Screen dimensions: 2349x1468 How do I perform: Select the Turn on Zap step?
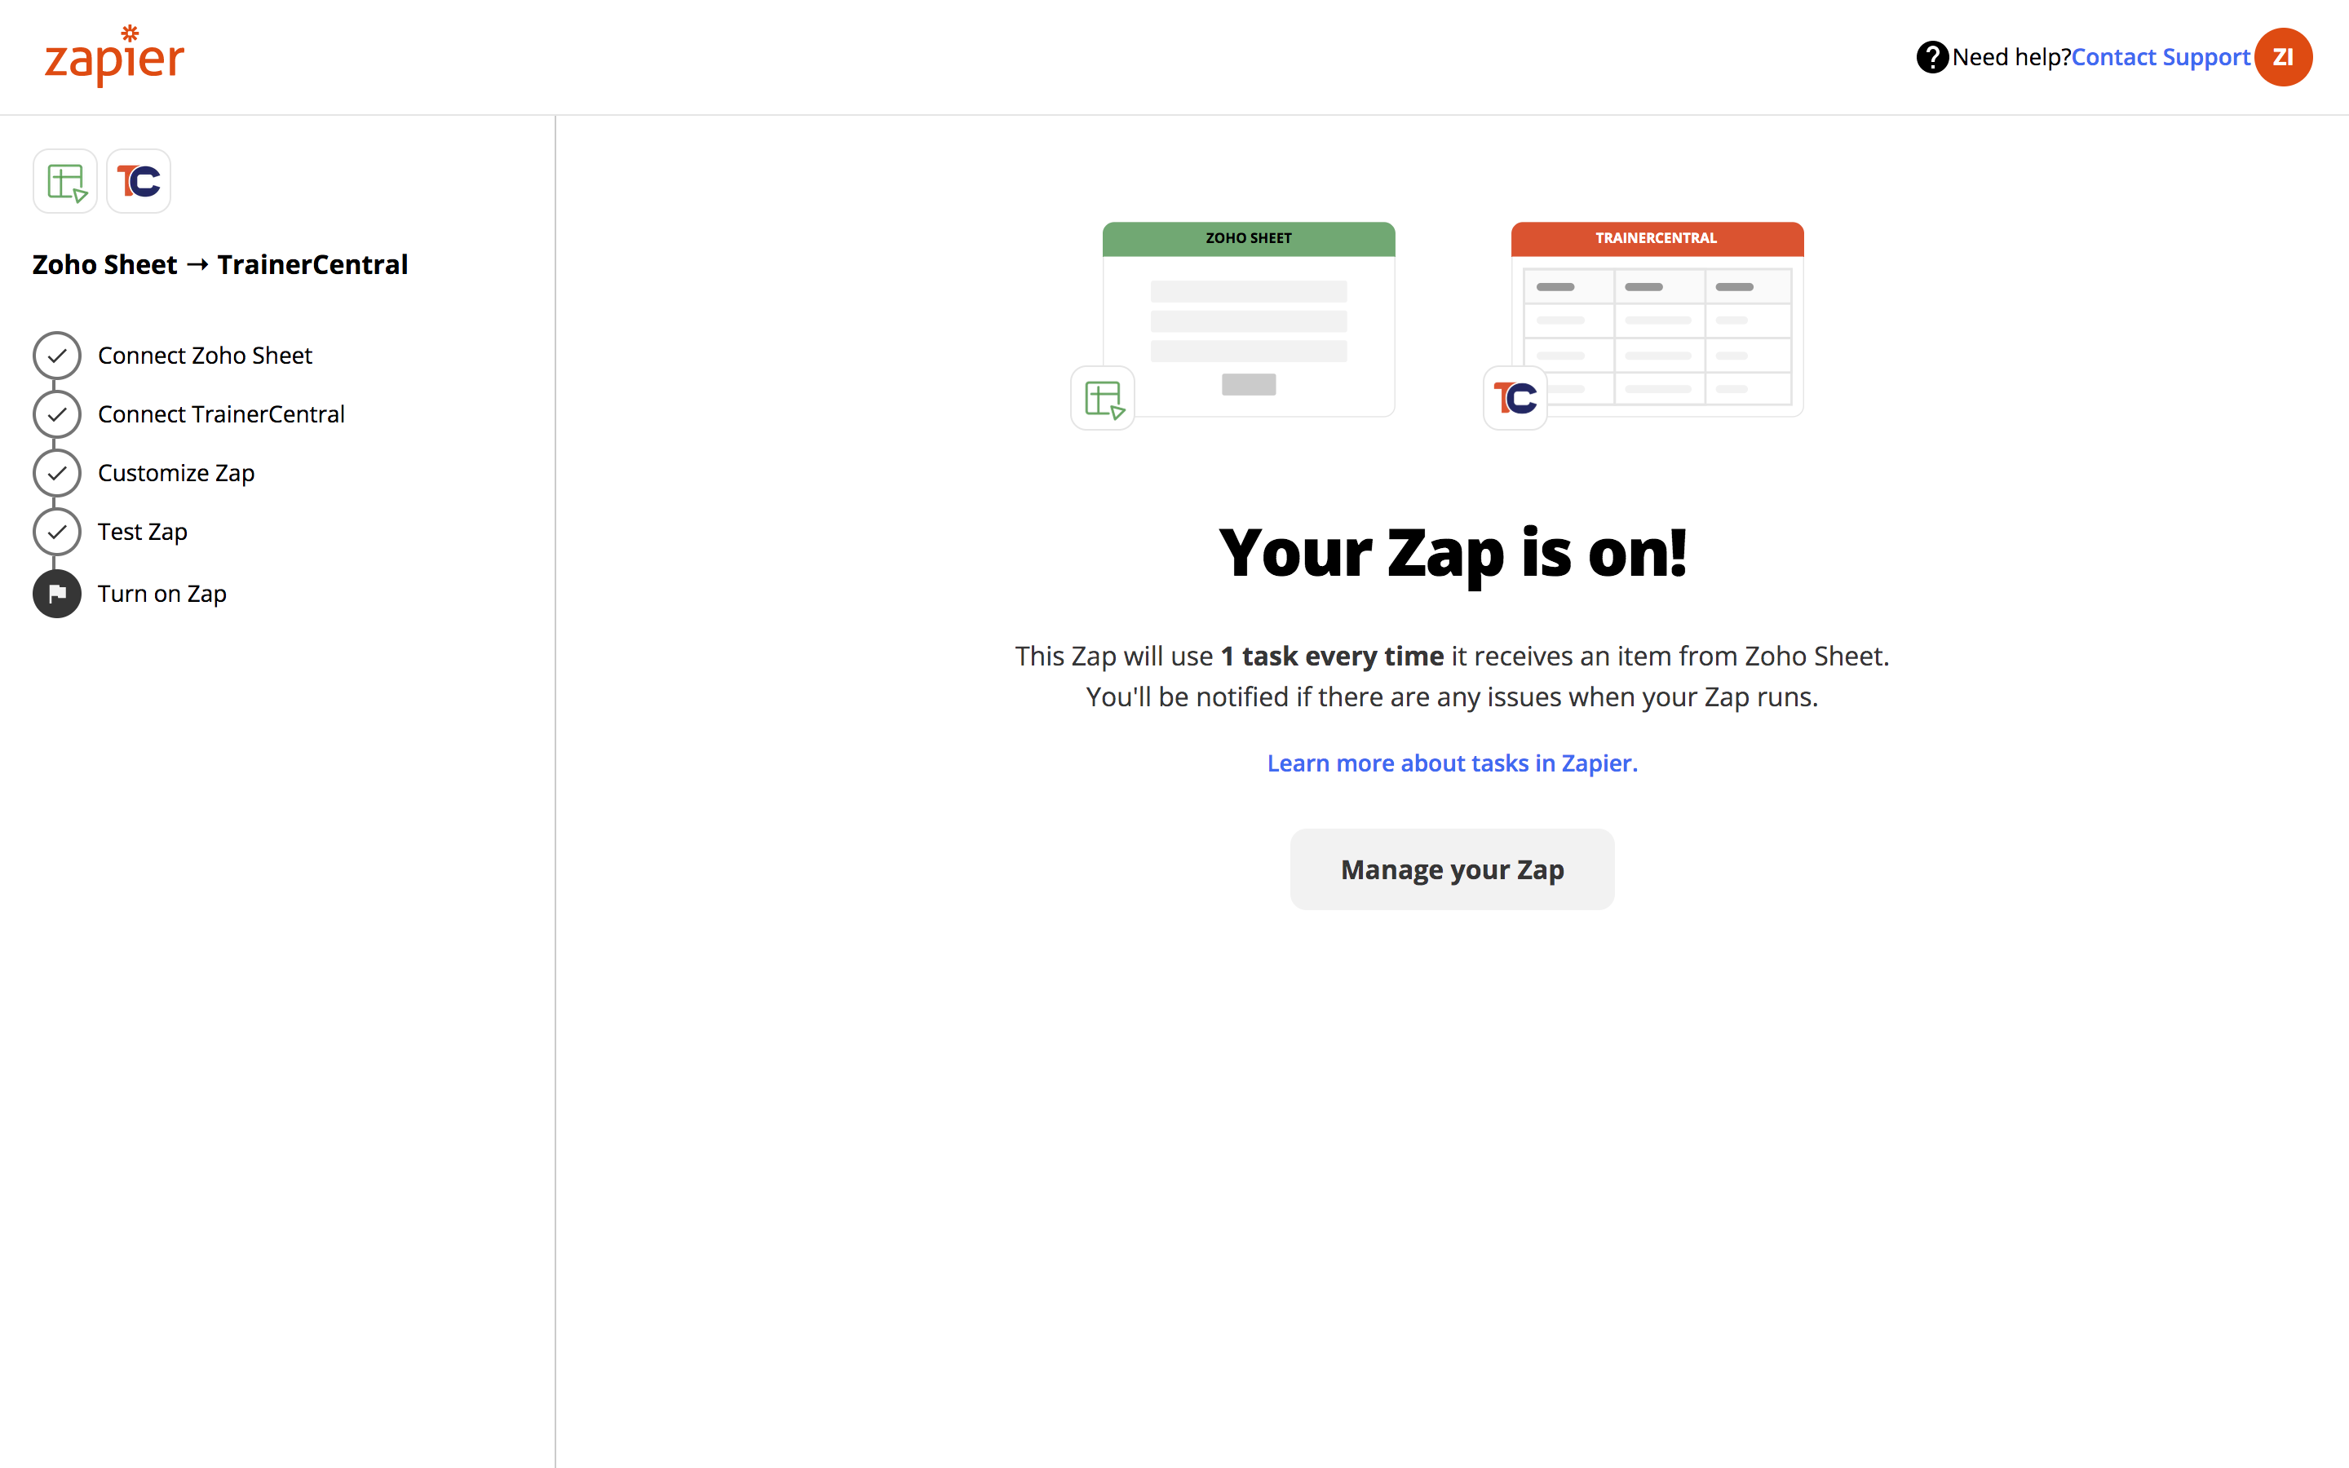click(162, 593)
